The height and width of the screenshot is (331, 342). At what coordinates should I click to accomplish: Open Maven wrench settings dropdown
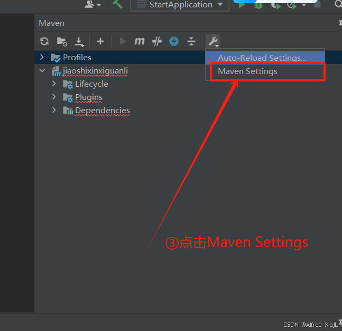click(213, 41)
